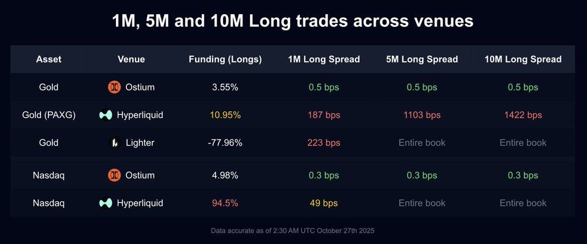Viewport: 587px width, 244px height.
Task: Click the 1M Long Spread header
Action: [x=324, y=59]
